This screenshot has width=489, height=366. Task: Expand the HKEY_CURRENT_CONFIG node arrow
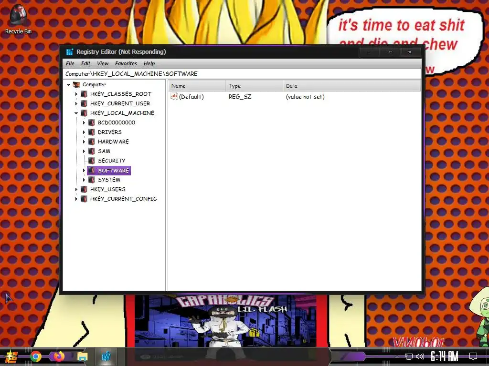point(76,199)
